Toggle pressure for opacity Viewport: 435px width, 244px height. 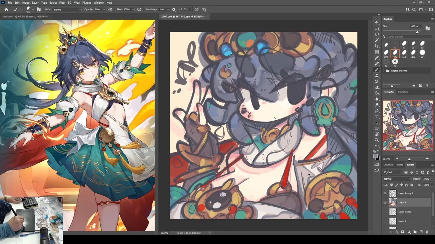(x=110, y=9)
